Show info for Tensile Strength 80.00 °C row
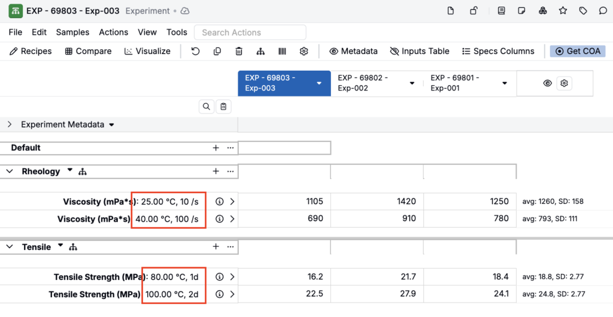 pos(220,277)
